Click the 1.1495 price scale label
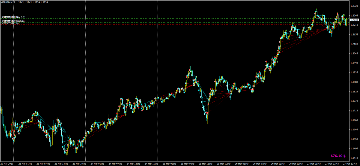The height and width of the screenshot is (166, 360). click(x=354, y=149)
